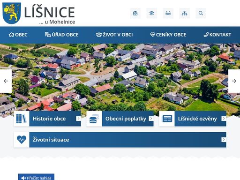
Task: Open the ÚŘAD OBCE menu item
Action: tap(61, 35)
